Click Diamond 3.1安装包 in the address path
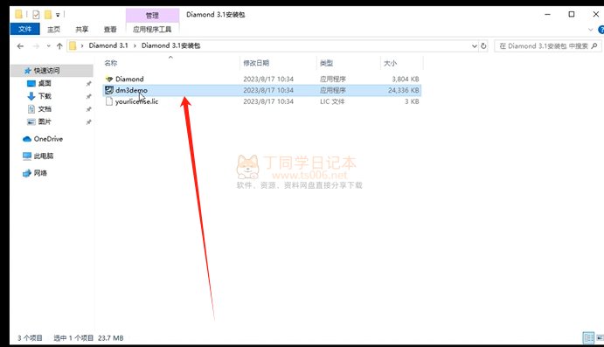Image resolution: width=604 pixels, height=347 pixels. (170, 45)
